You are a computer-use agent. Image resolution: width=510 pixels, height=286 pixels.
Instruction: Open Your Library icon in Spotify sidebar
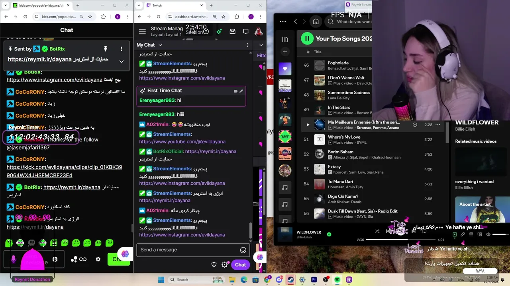click(284, 39)
